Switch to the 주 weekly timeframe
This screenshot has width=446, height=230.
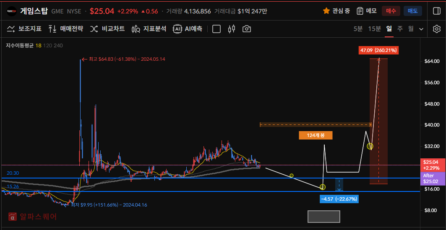click(x=400, y=28)
